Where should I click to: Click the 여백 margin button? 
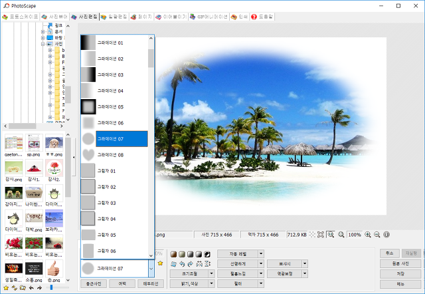[122, 283]
